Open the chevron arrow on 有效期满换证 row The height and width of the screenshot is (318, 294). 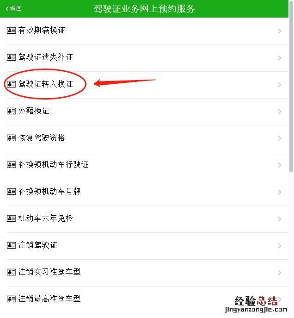click(x=280, y=31)
